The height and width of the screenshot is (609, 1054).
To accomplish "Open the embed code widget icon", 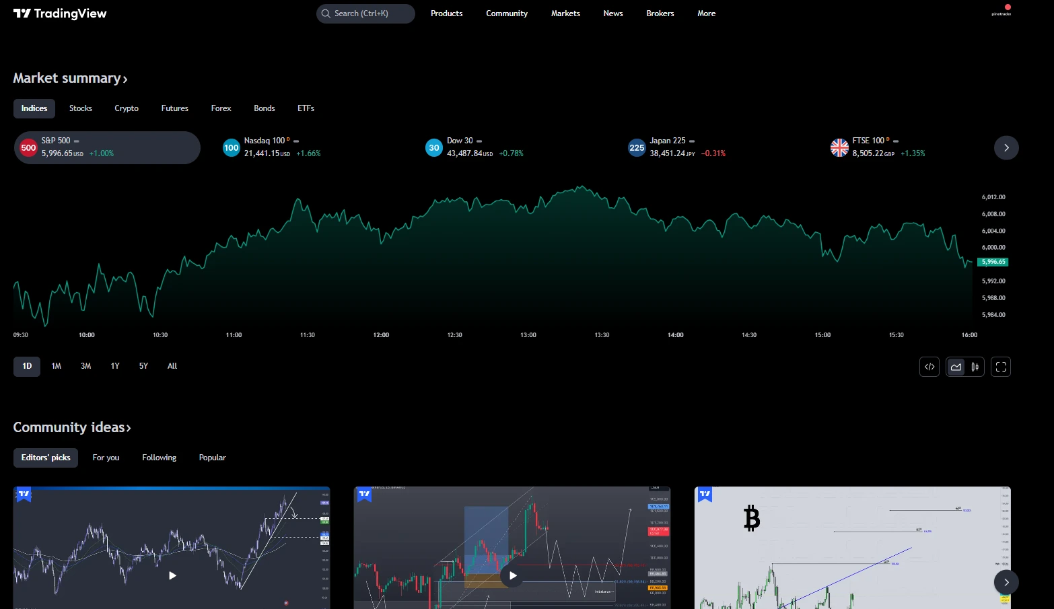I will pyautogui.click(x=929, y=367).
